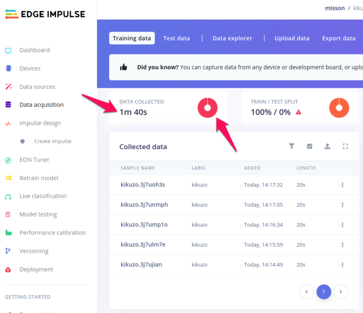Screen dimensions: 363x313
Task: Click the upload icon in Collected data header
Action: (328, 147)
